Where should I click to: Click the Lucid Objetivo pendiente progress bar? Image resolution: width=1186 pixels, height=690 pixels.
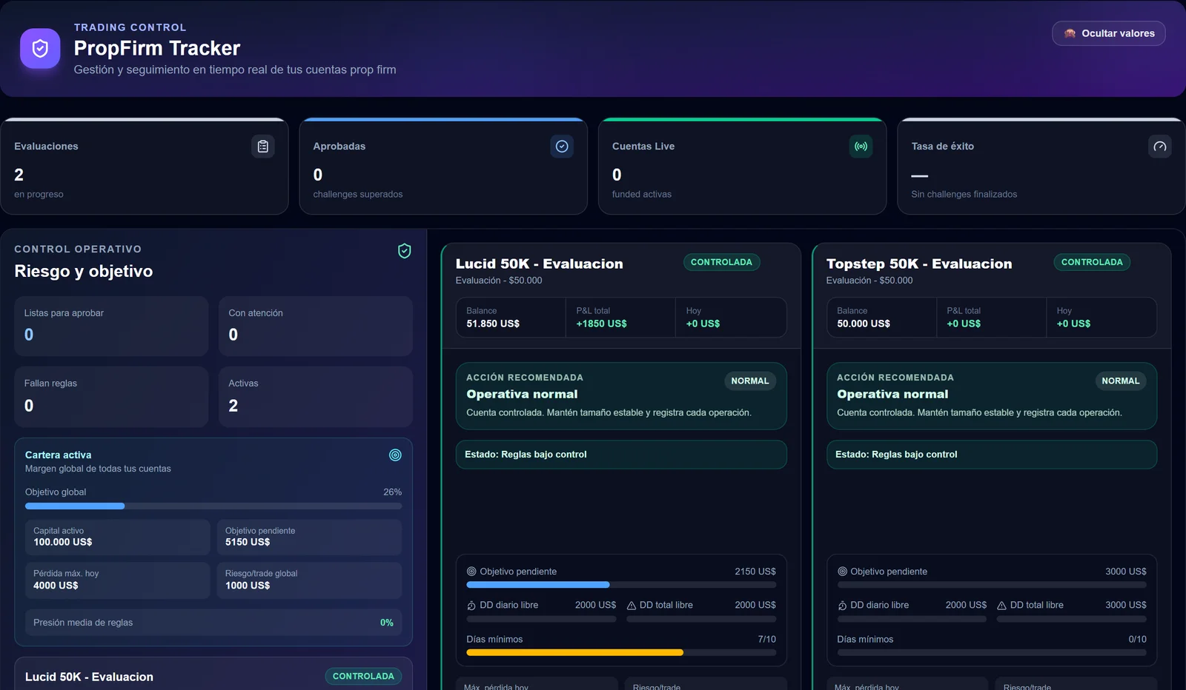[621, 585]
